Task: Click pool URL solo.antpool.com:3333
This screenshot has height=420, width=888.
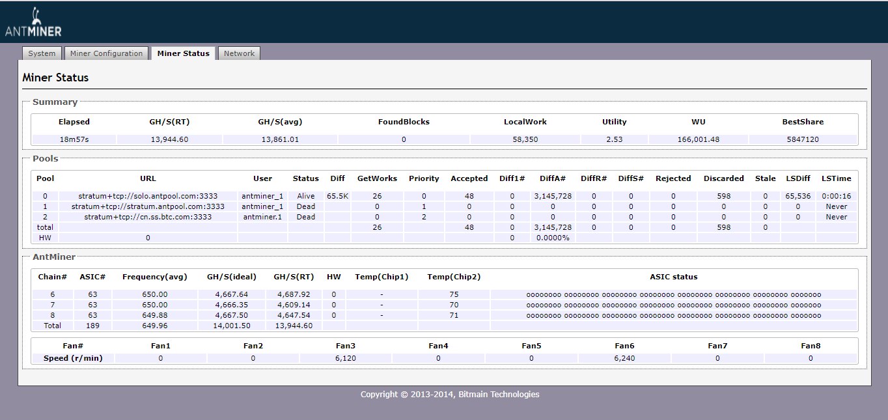Action: pyautogui.click(x=148, y=196)
